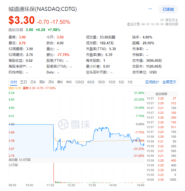185x191 pixels.
Task: Switch to the 60分 interval tab
Action: [91, 82]
